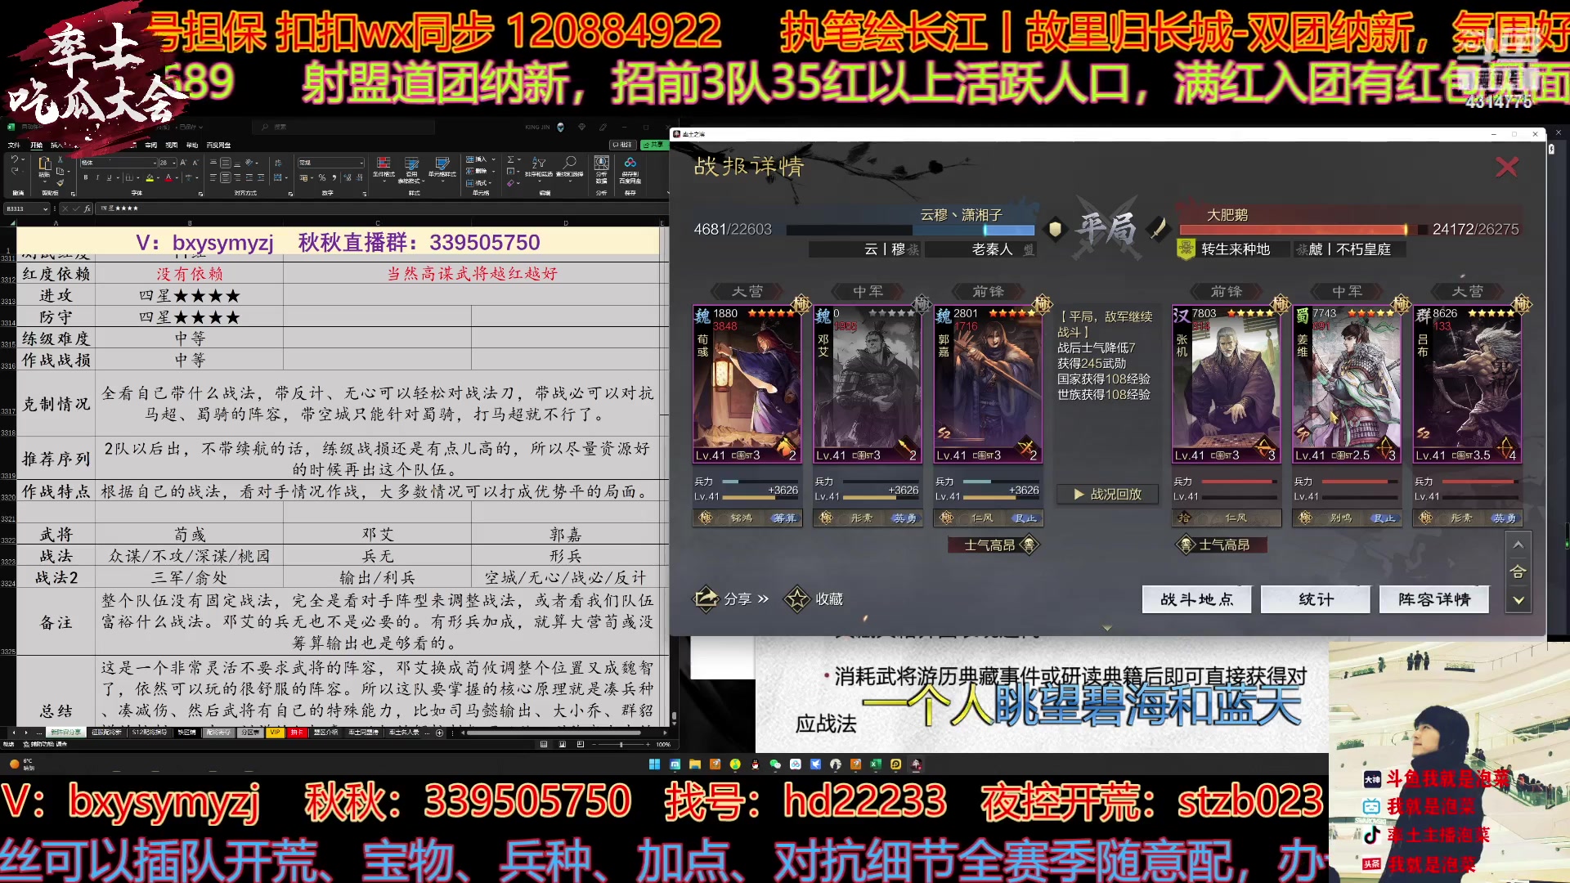The width and height of the screenshot is (1570, 883).
Task: Open the Excel icon on the taskbar
Action: coord(876,764)
